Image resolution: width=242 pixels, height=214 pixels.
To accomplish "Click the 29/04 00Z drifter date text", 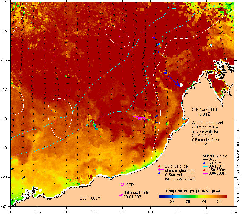I will [x=132, y=197].
